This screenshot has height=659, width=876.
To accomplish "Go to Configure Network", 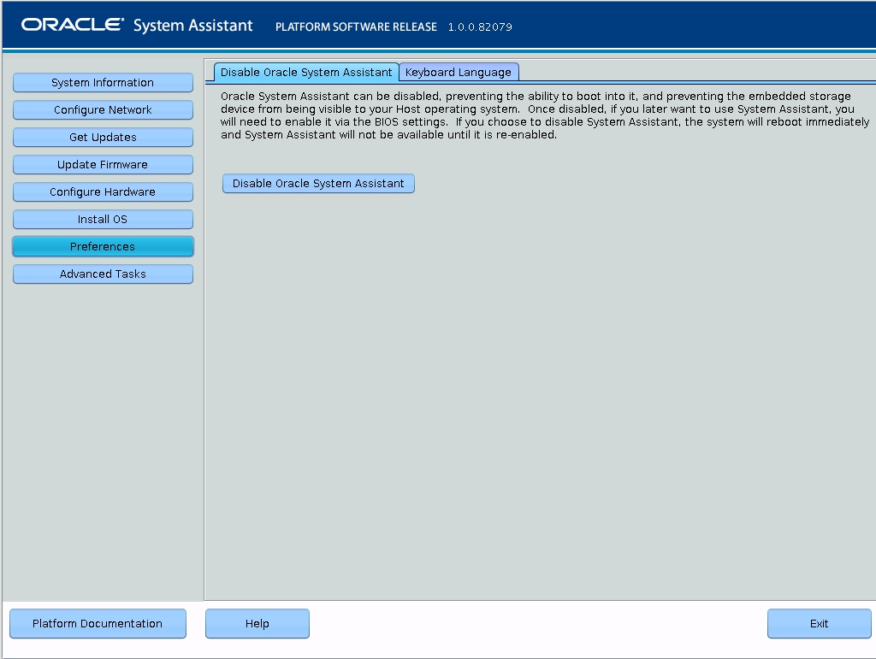I will 103,110.
